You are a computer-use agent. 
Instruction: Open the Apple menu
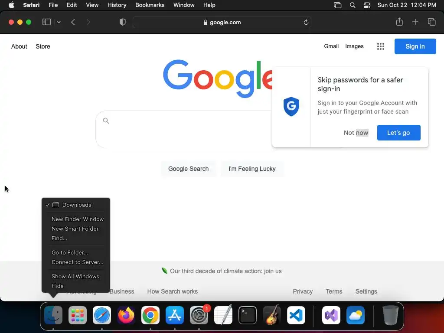click(x=11, y=5)
